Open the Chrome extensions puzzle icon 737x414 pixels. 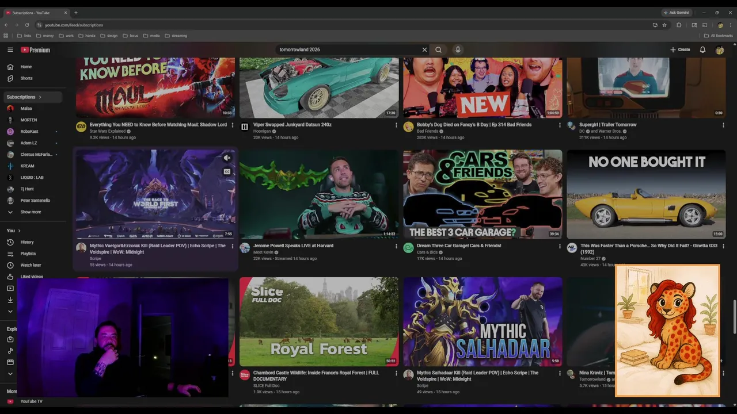tap(679, 25)
